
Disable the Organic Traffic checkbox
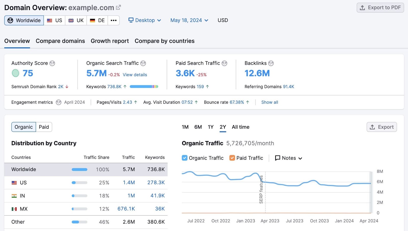pos(184,158)
